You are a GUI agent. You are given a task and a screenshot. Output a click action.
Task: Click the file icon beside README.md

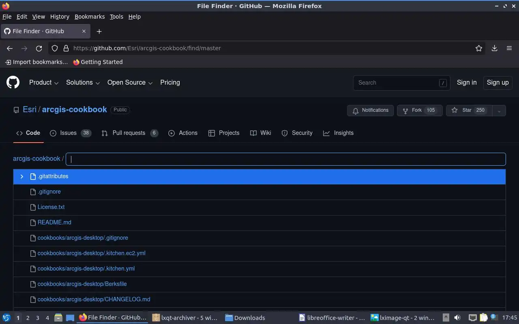[x=33, y=222]
